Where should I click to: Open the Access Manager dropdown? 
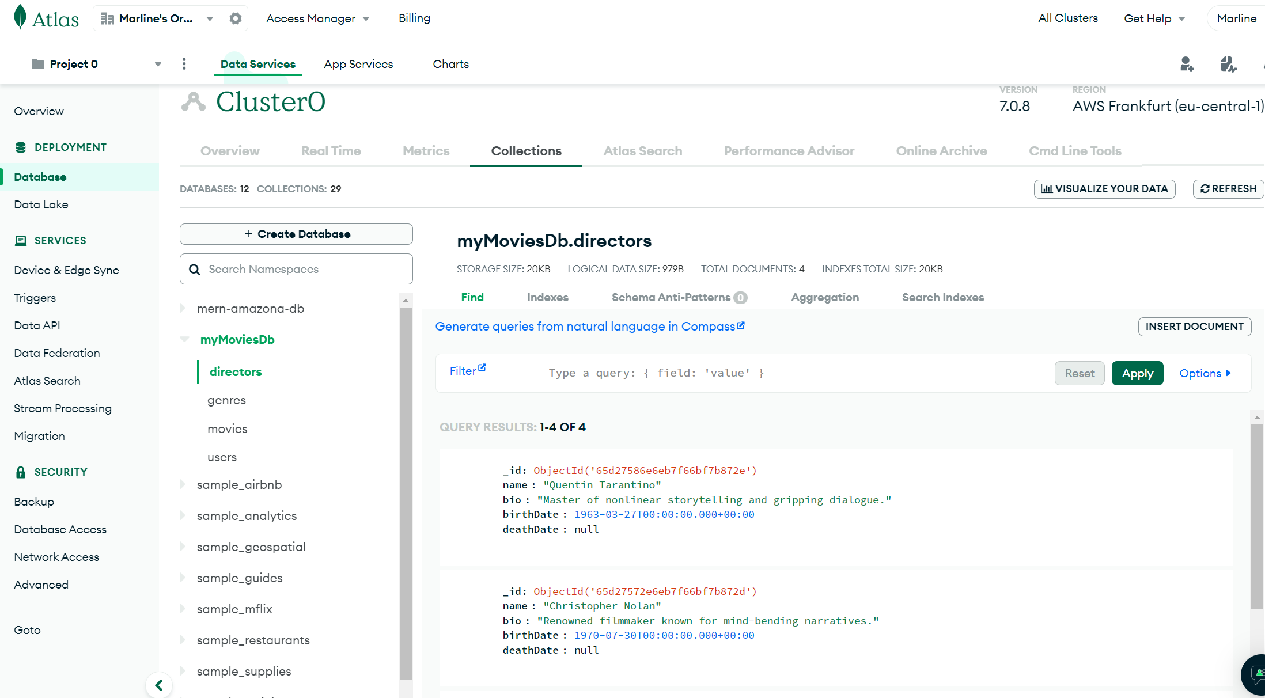click(317, 18)
